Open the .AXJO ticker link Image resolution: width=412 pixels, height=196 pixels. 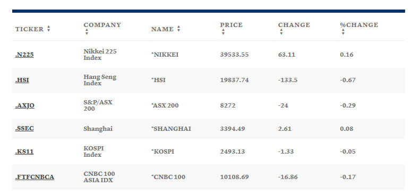coord(25,105)
